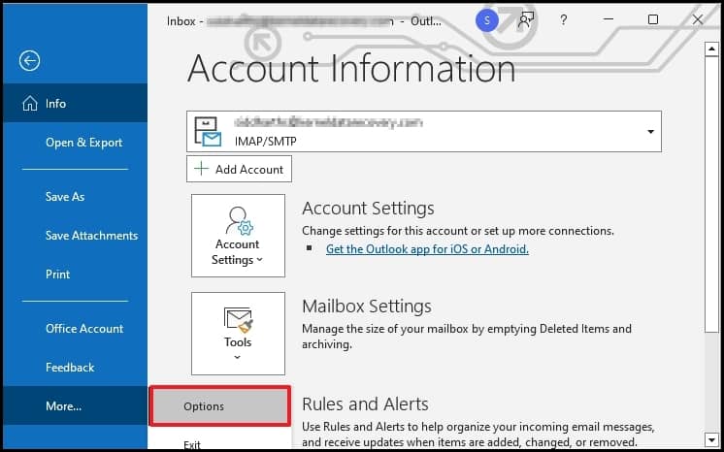Follow the Get the Outlook app link

(x=427, y=249)
